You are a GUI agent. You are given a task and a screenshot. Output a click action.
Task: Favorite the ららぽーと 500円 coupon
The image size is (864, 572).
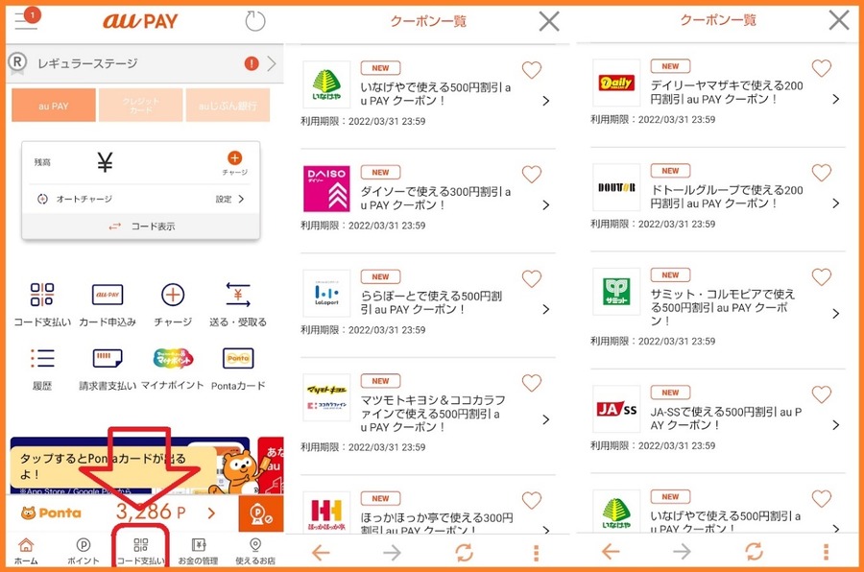pos(532,278)
